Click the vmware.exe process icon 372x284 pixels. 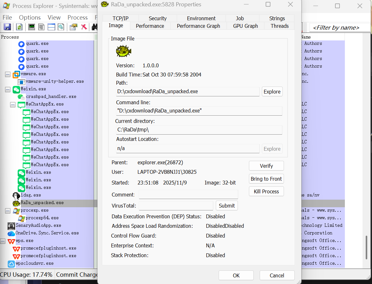(x=16, y=74)
